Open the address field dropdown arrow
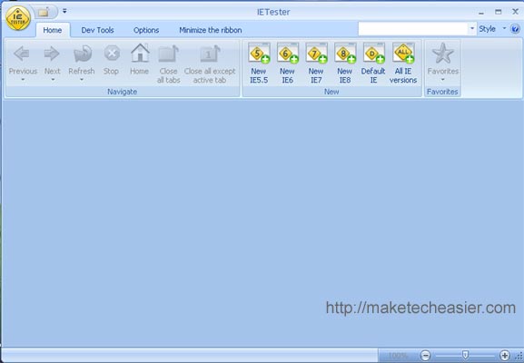Viewport: 524px width, 363px height. [x=472, y=29]
